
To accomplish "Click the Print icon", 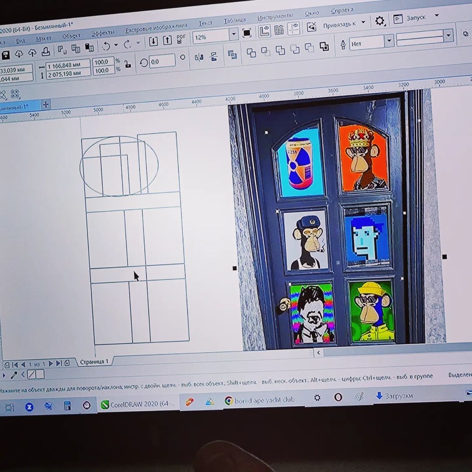I will pos(45,52).
